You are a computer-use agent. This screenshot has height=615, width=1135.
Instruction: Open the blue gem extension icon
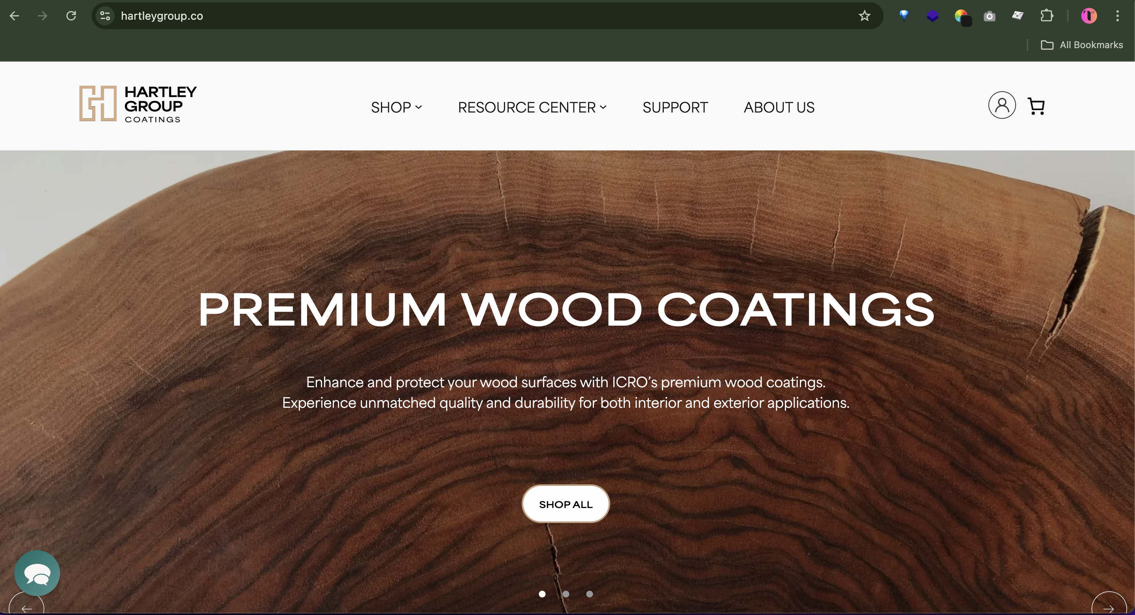point(904,16)
